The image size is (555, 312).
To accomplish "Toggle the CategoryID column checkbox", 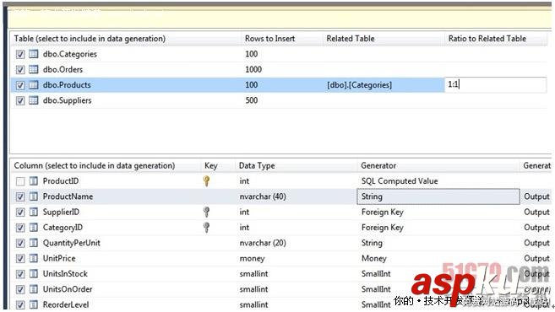I will pos(20,228).
